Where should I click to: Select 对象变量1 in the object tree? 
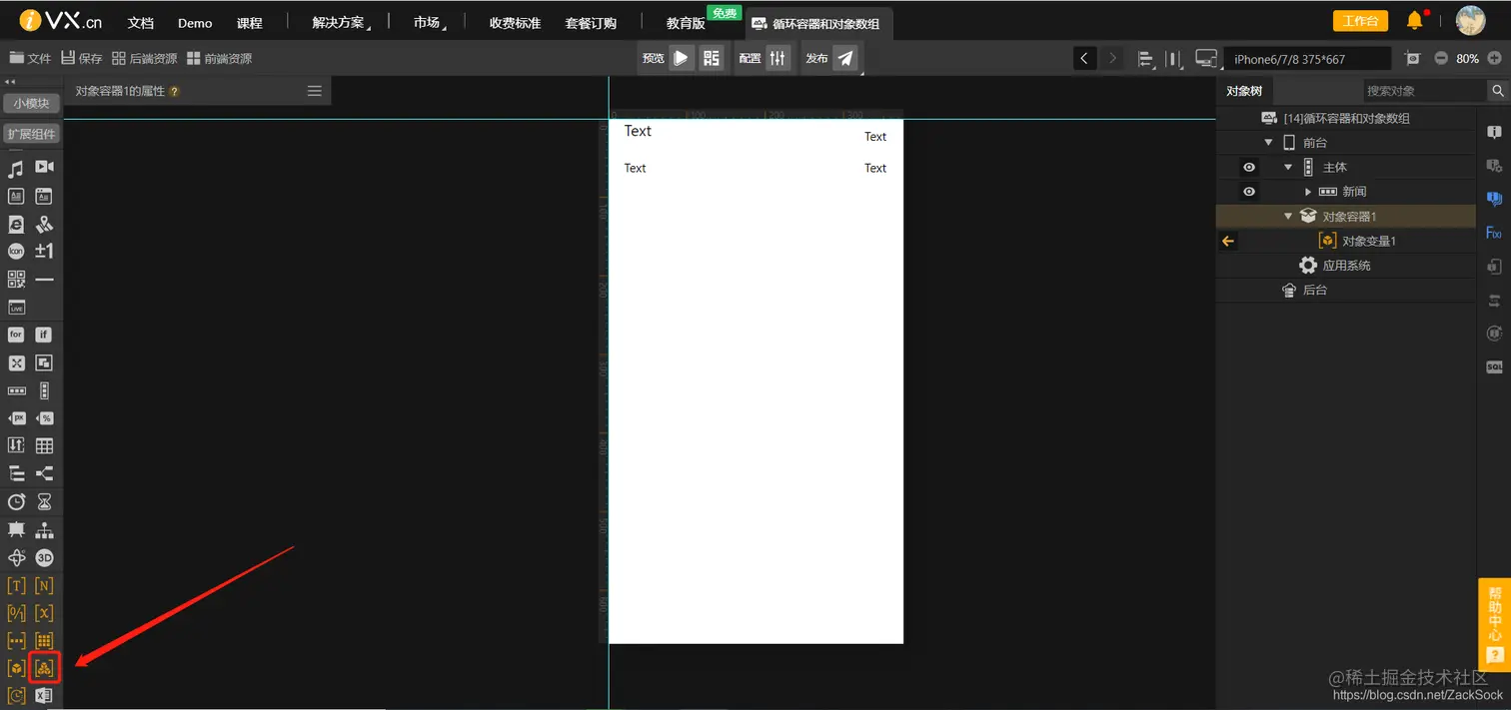point(1368,241)
